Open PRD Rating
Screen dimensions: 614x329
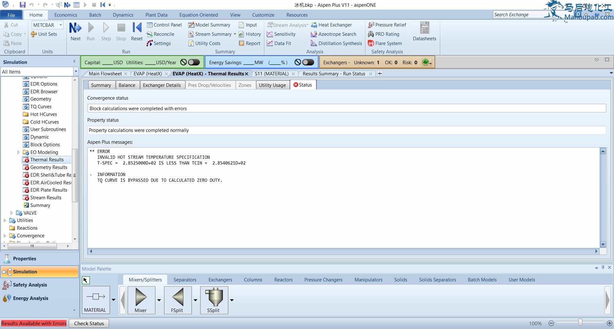383,34
